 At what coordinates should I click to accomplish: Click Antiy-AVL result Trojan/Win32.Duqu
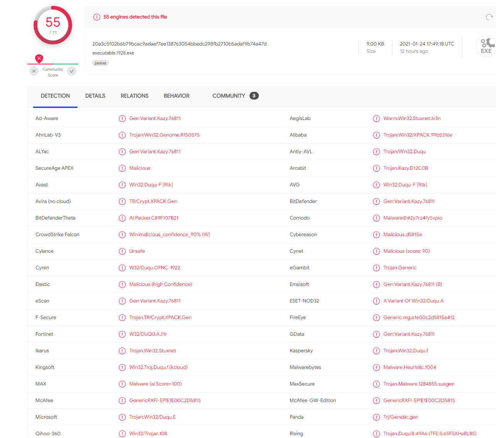[x=405, y=152]
